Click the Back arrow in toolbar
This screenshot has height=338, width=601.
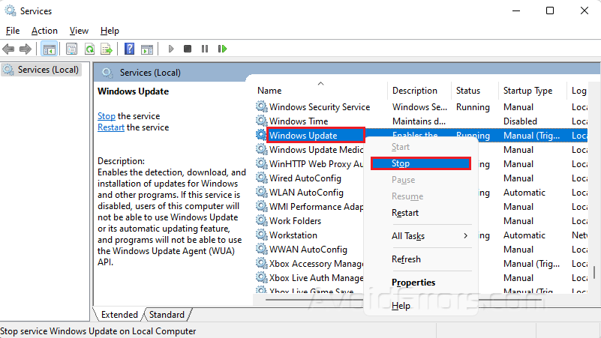9,49
